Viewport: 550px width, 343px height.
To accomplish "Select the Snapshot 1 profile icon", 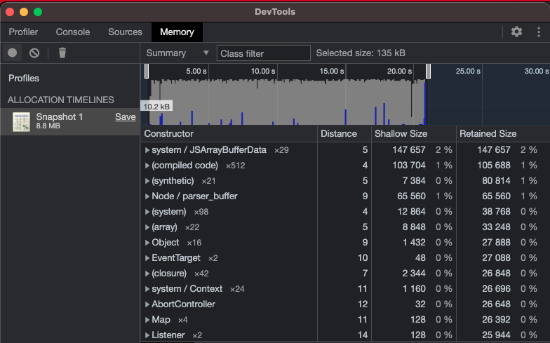I will coord(22,122).
